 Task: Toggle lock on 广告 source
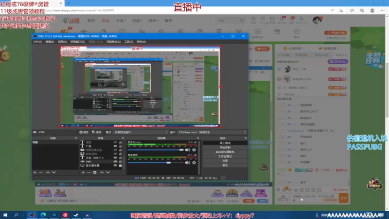[x=120, y=146]
